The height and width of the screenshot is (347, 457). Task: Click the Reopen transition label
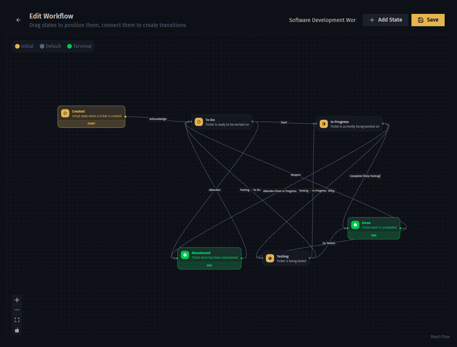point(296,175)
